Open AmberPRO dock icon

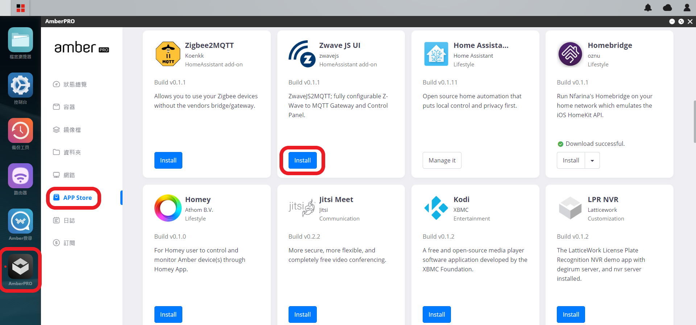coord(20,267)
